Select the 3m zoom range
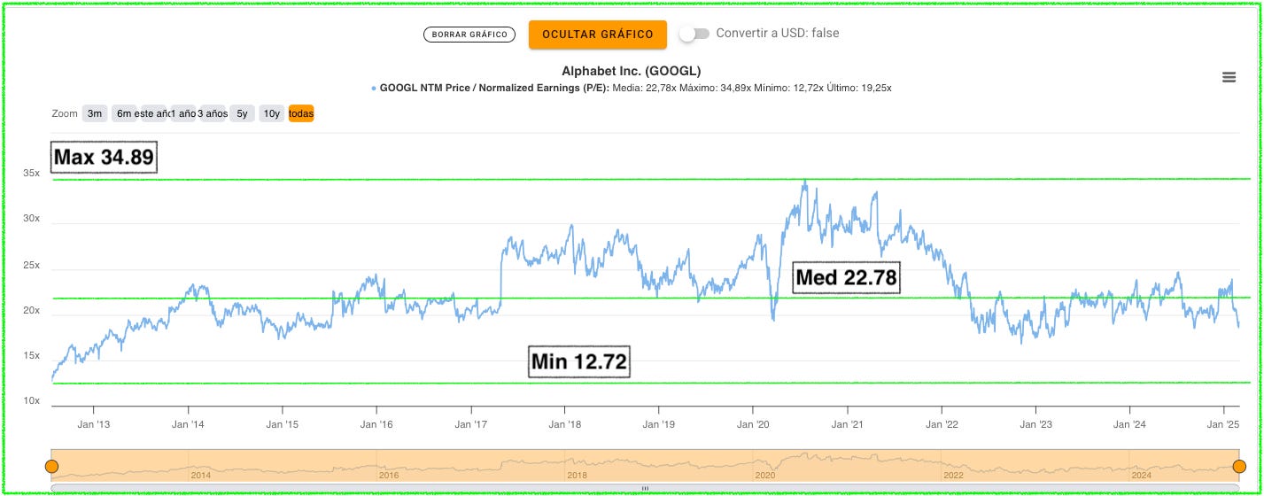Viewport: 1264px width, 496px height. (95, 113)
